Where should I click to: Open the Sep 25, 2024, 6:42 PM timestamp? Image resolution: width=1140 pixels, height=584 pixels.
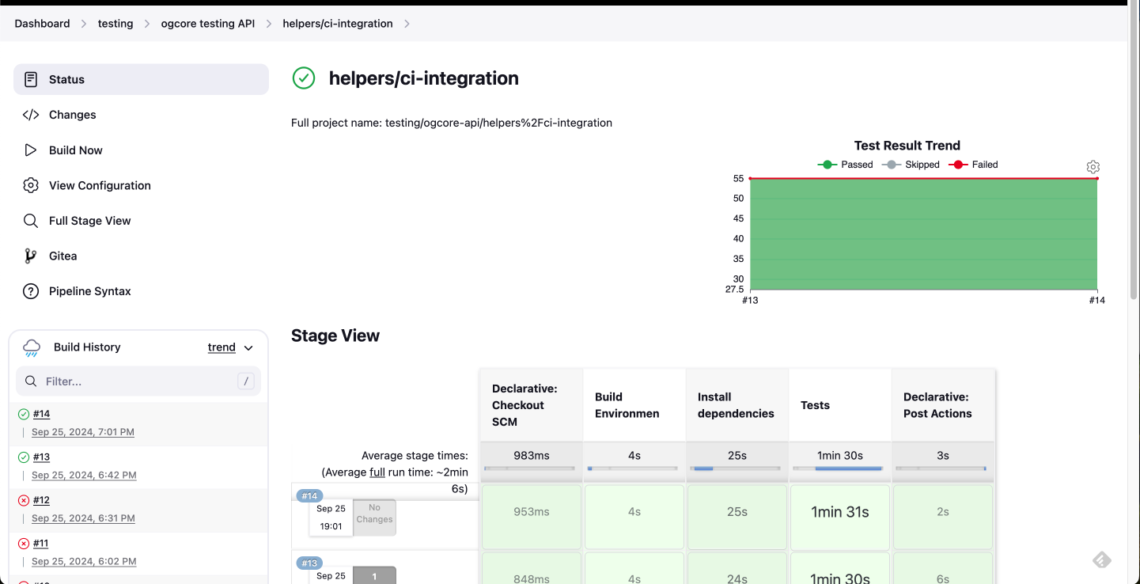[84, 475]
